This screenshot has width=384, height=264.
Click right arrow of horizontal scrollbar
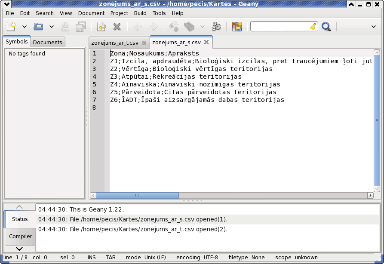click(370, 196)
